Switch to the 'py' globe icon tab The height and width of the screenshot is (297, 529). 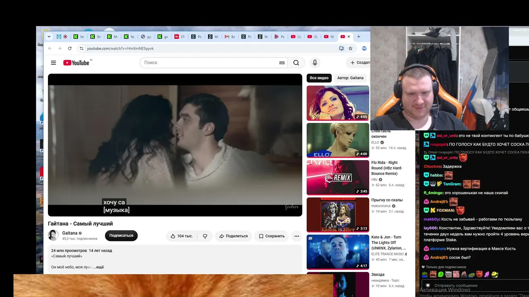(x=146, y=37)
